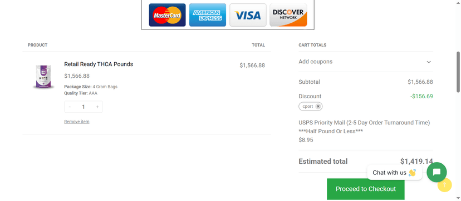Click the Remove item link

tap(77, 122)
